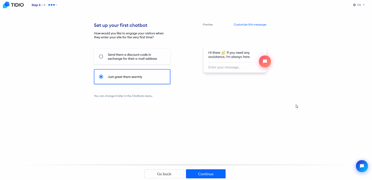The width and height of the screenshot is (372, 180).
Task: Click the waving hand emoji in preview
Action: (223, 53)
